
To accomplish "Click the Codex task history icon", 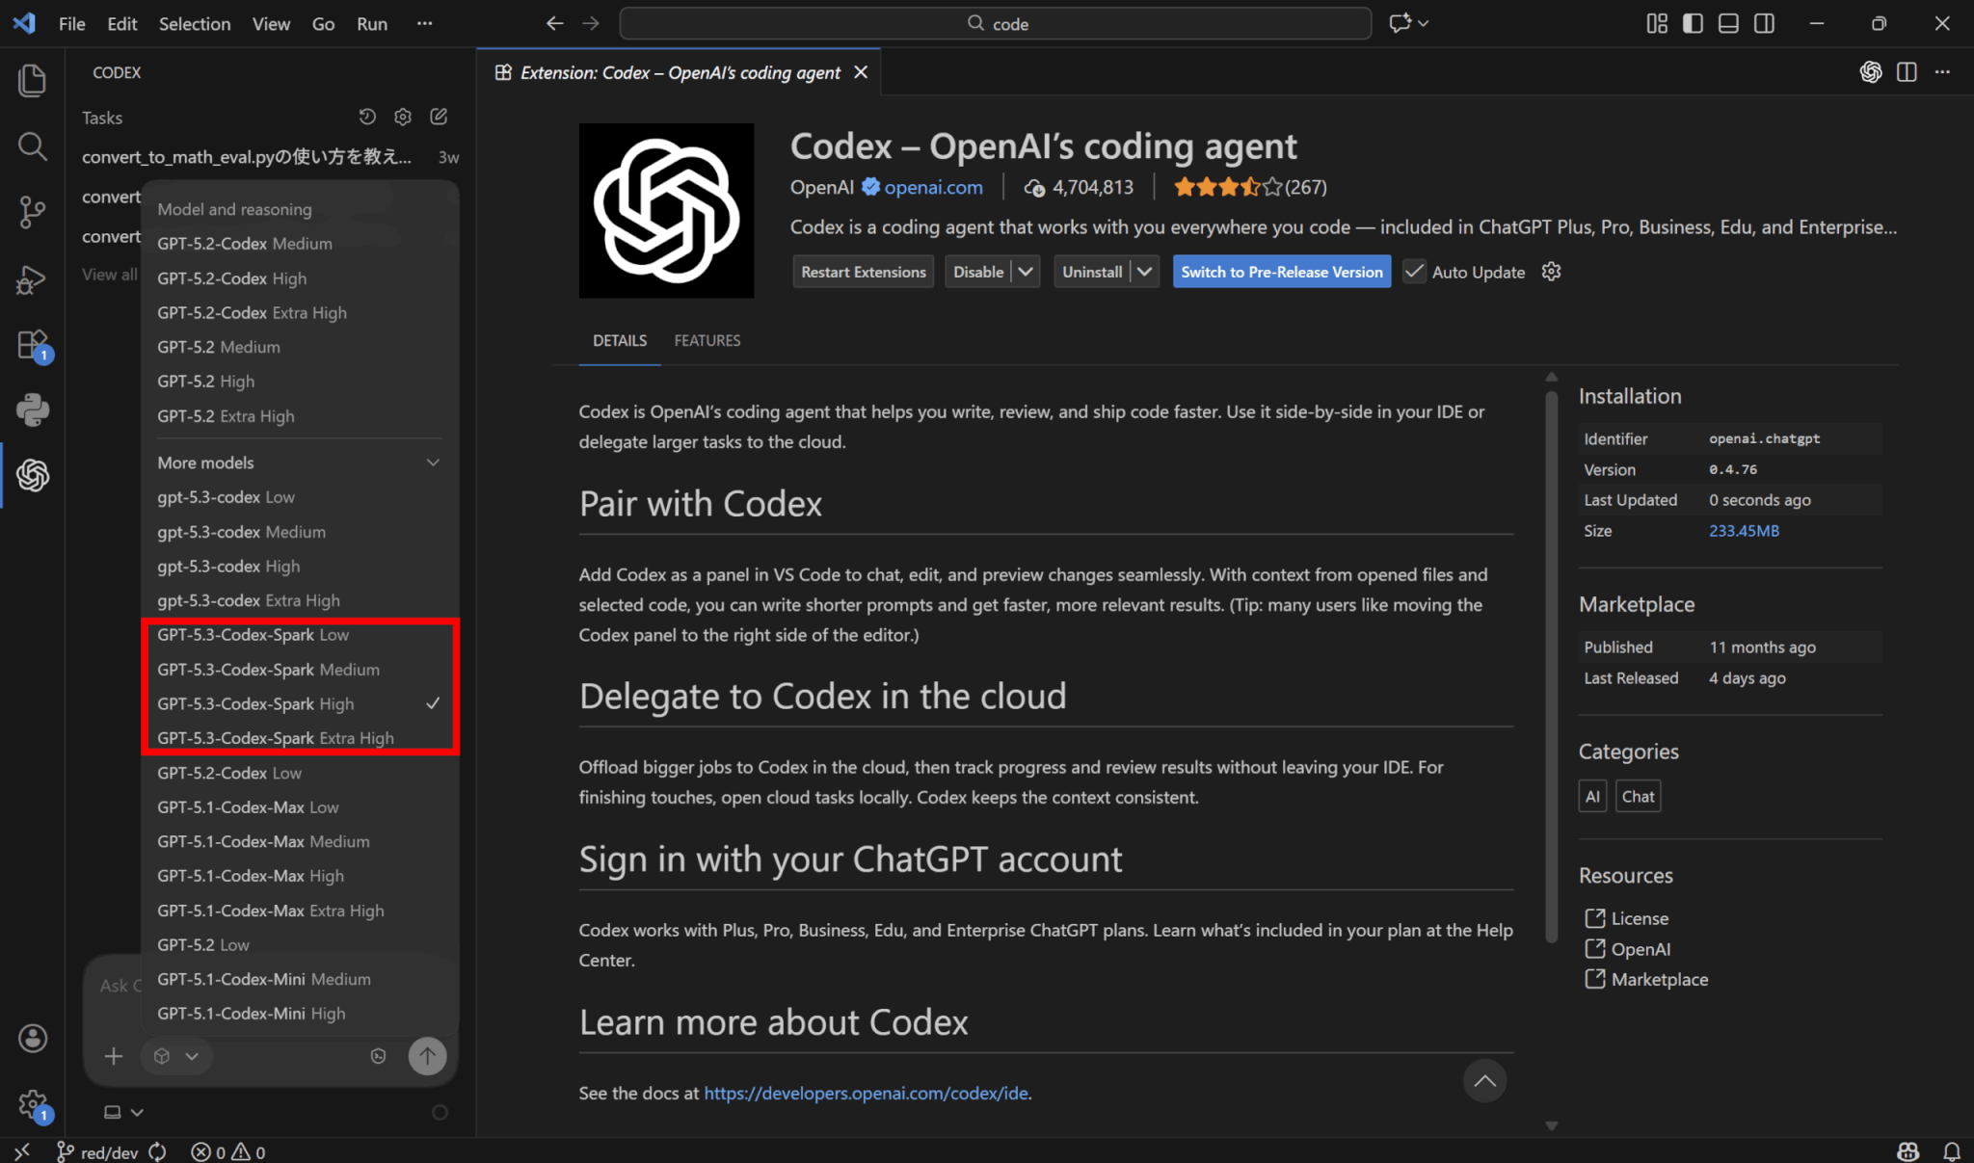I will coord(367,117).
